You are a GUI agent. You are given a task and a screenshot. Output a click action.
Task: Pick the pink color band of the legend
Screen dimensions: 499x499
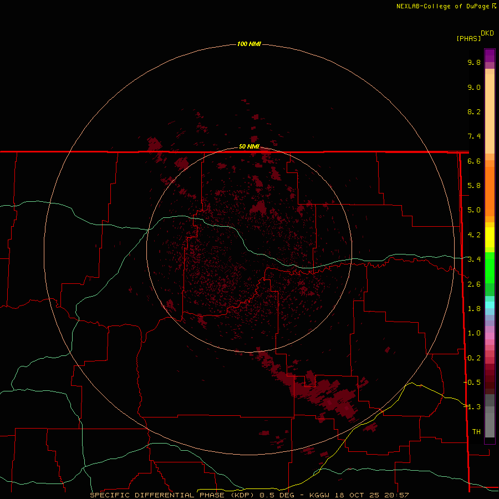(490, 336)
